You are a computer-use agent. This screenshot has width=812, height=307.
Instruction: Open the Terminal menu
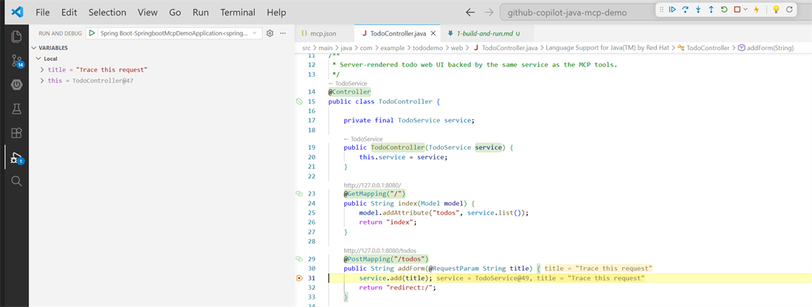pos(238,12)
